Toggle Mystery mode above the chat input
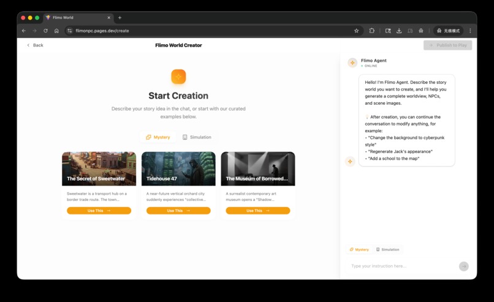Image resolution: width=494 pixels, height=302 pixels. (x=359, y=249)
